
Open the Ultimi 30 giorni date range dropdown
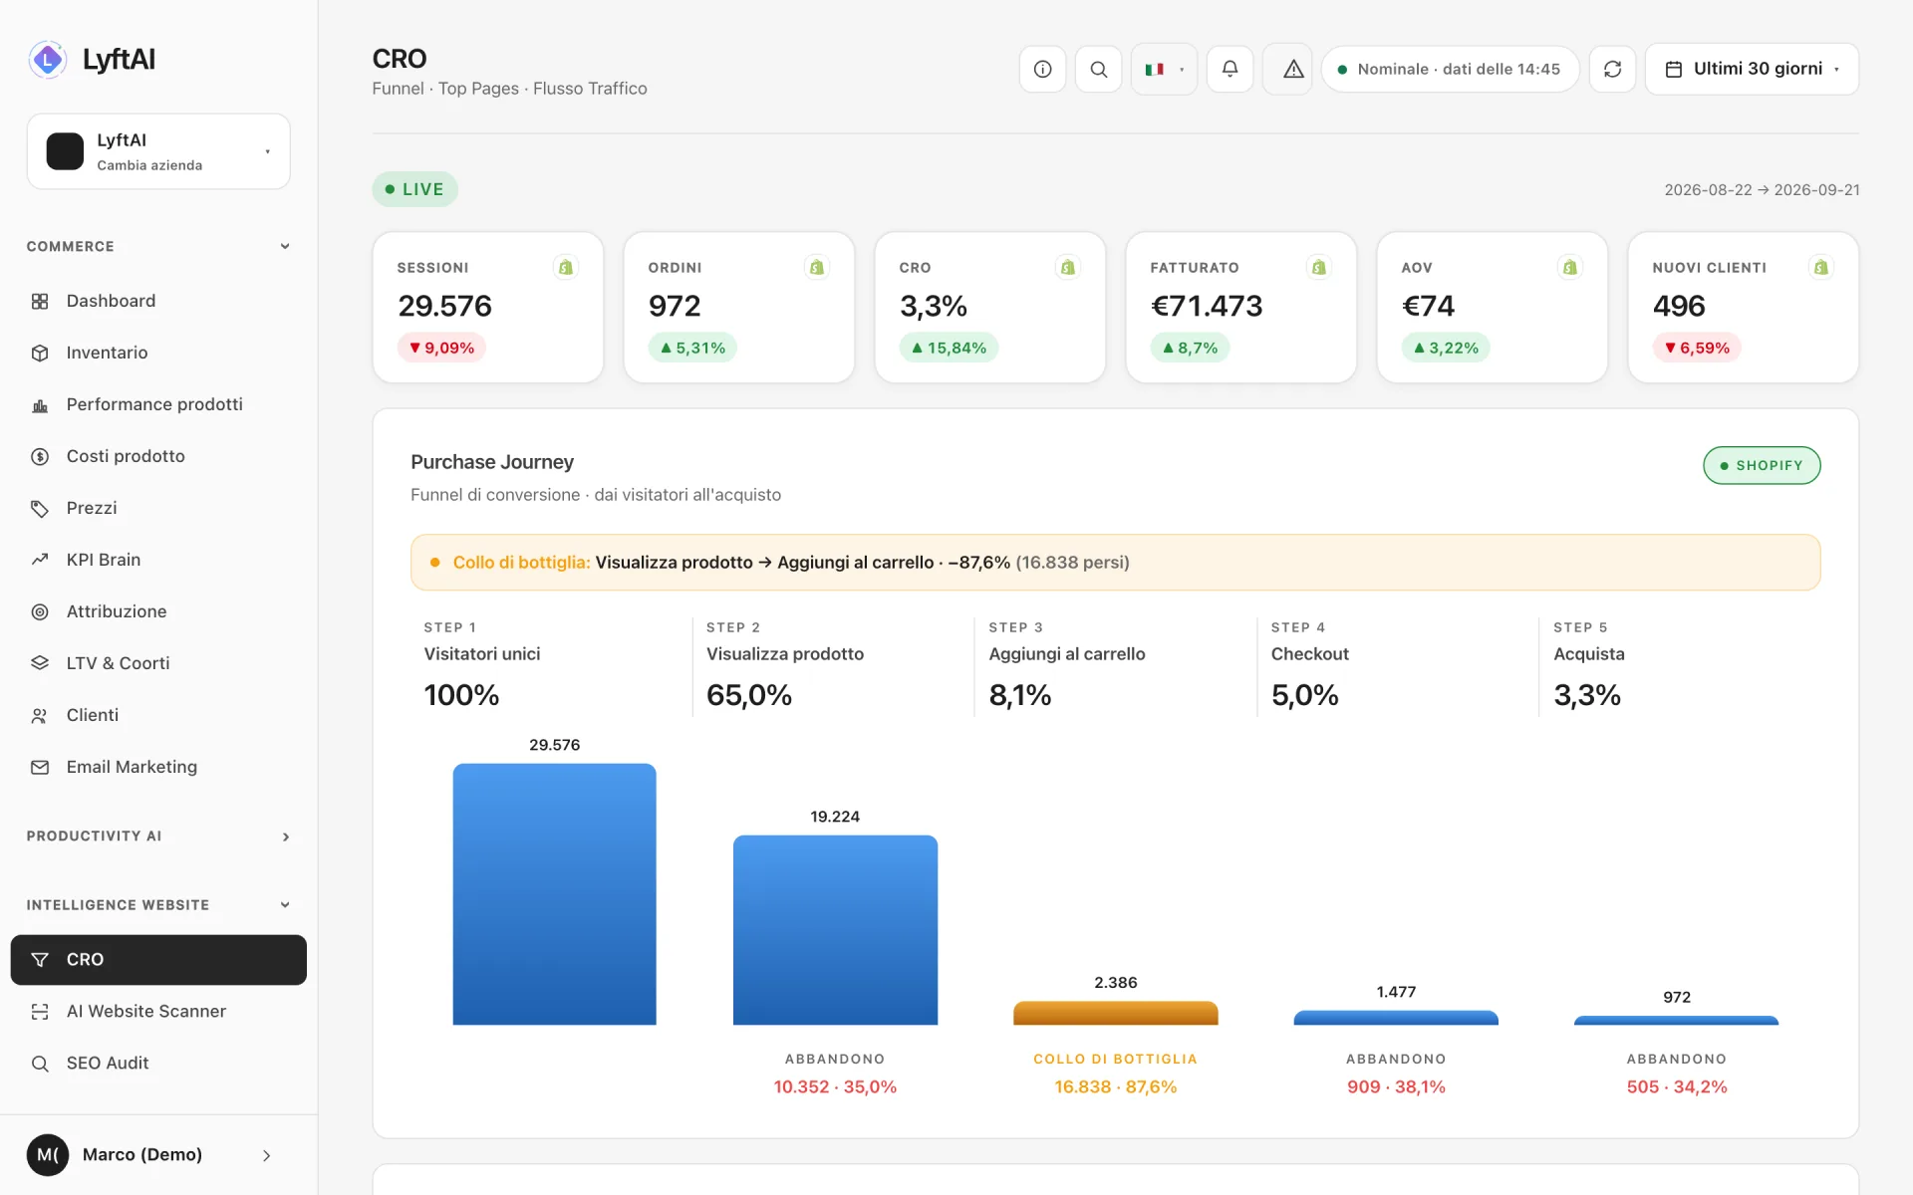click(x=1752, y=69)
